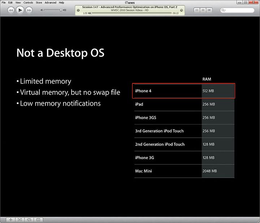Switch to list view

[197, 10]
